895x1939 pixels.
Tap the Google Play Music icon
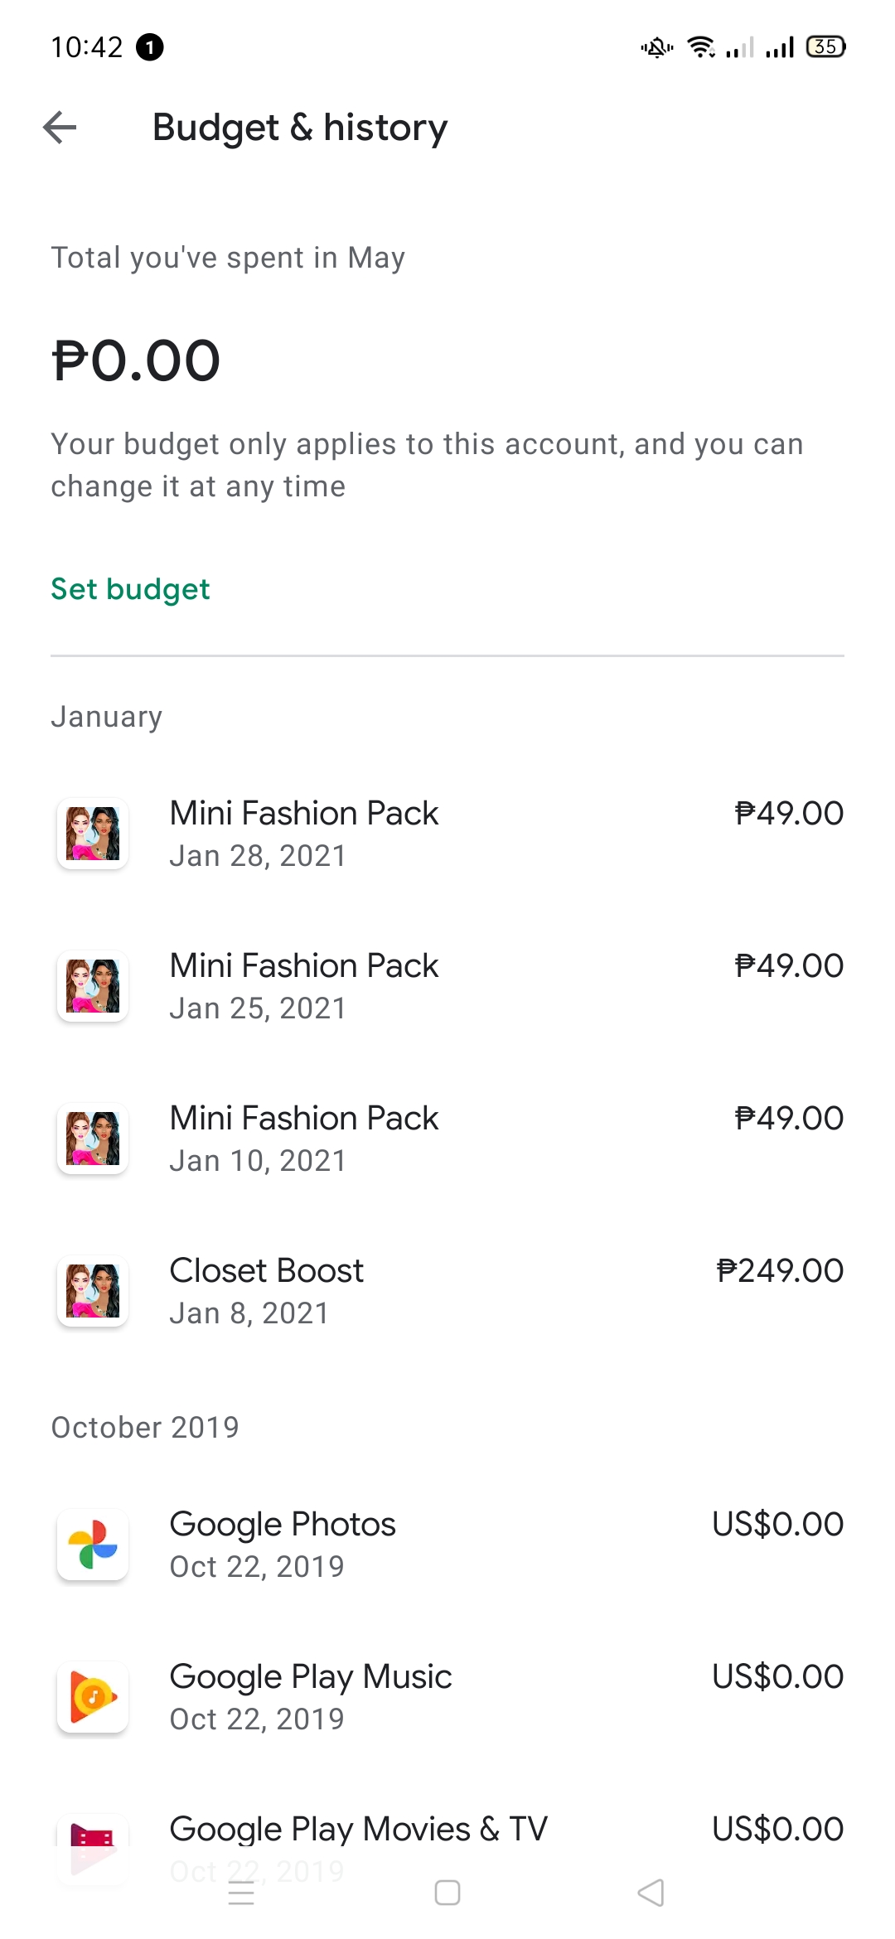[93, 1697]
